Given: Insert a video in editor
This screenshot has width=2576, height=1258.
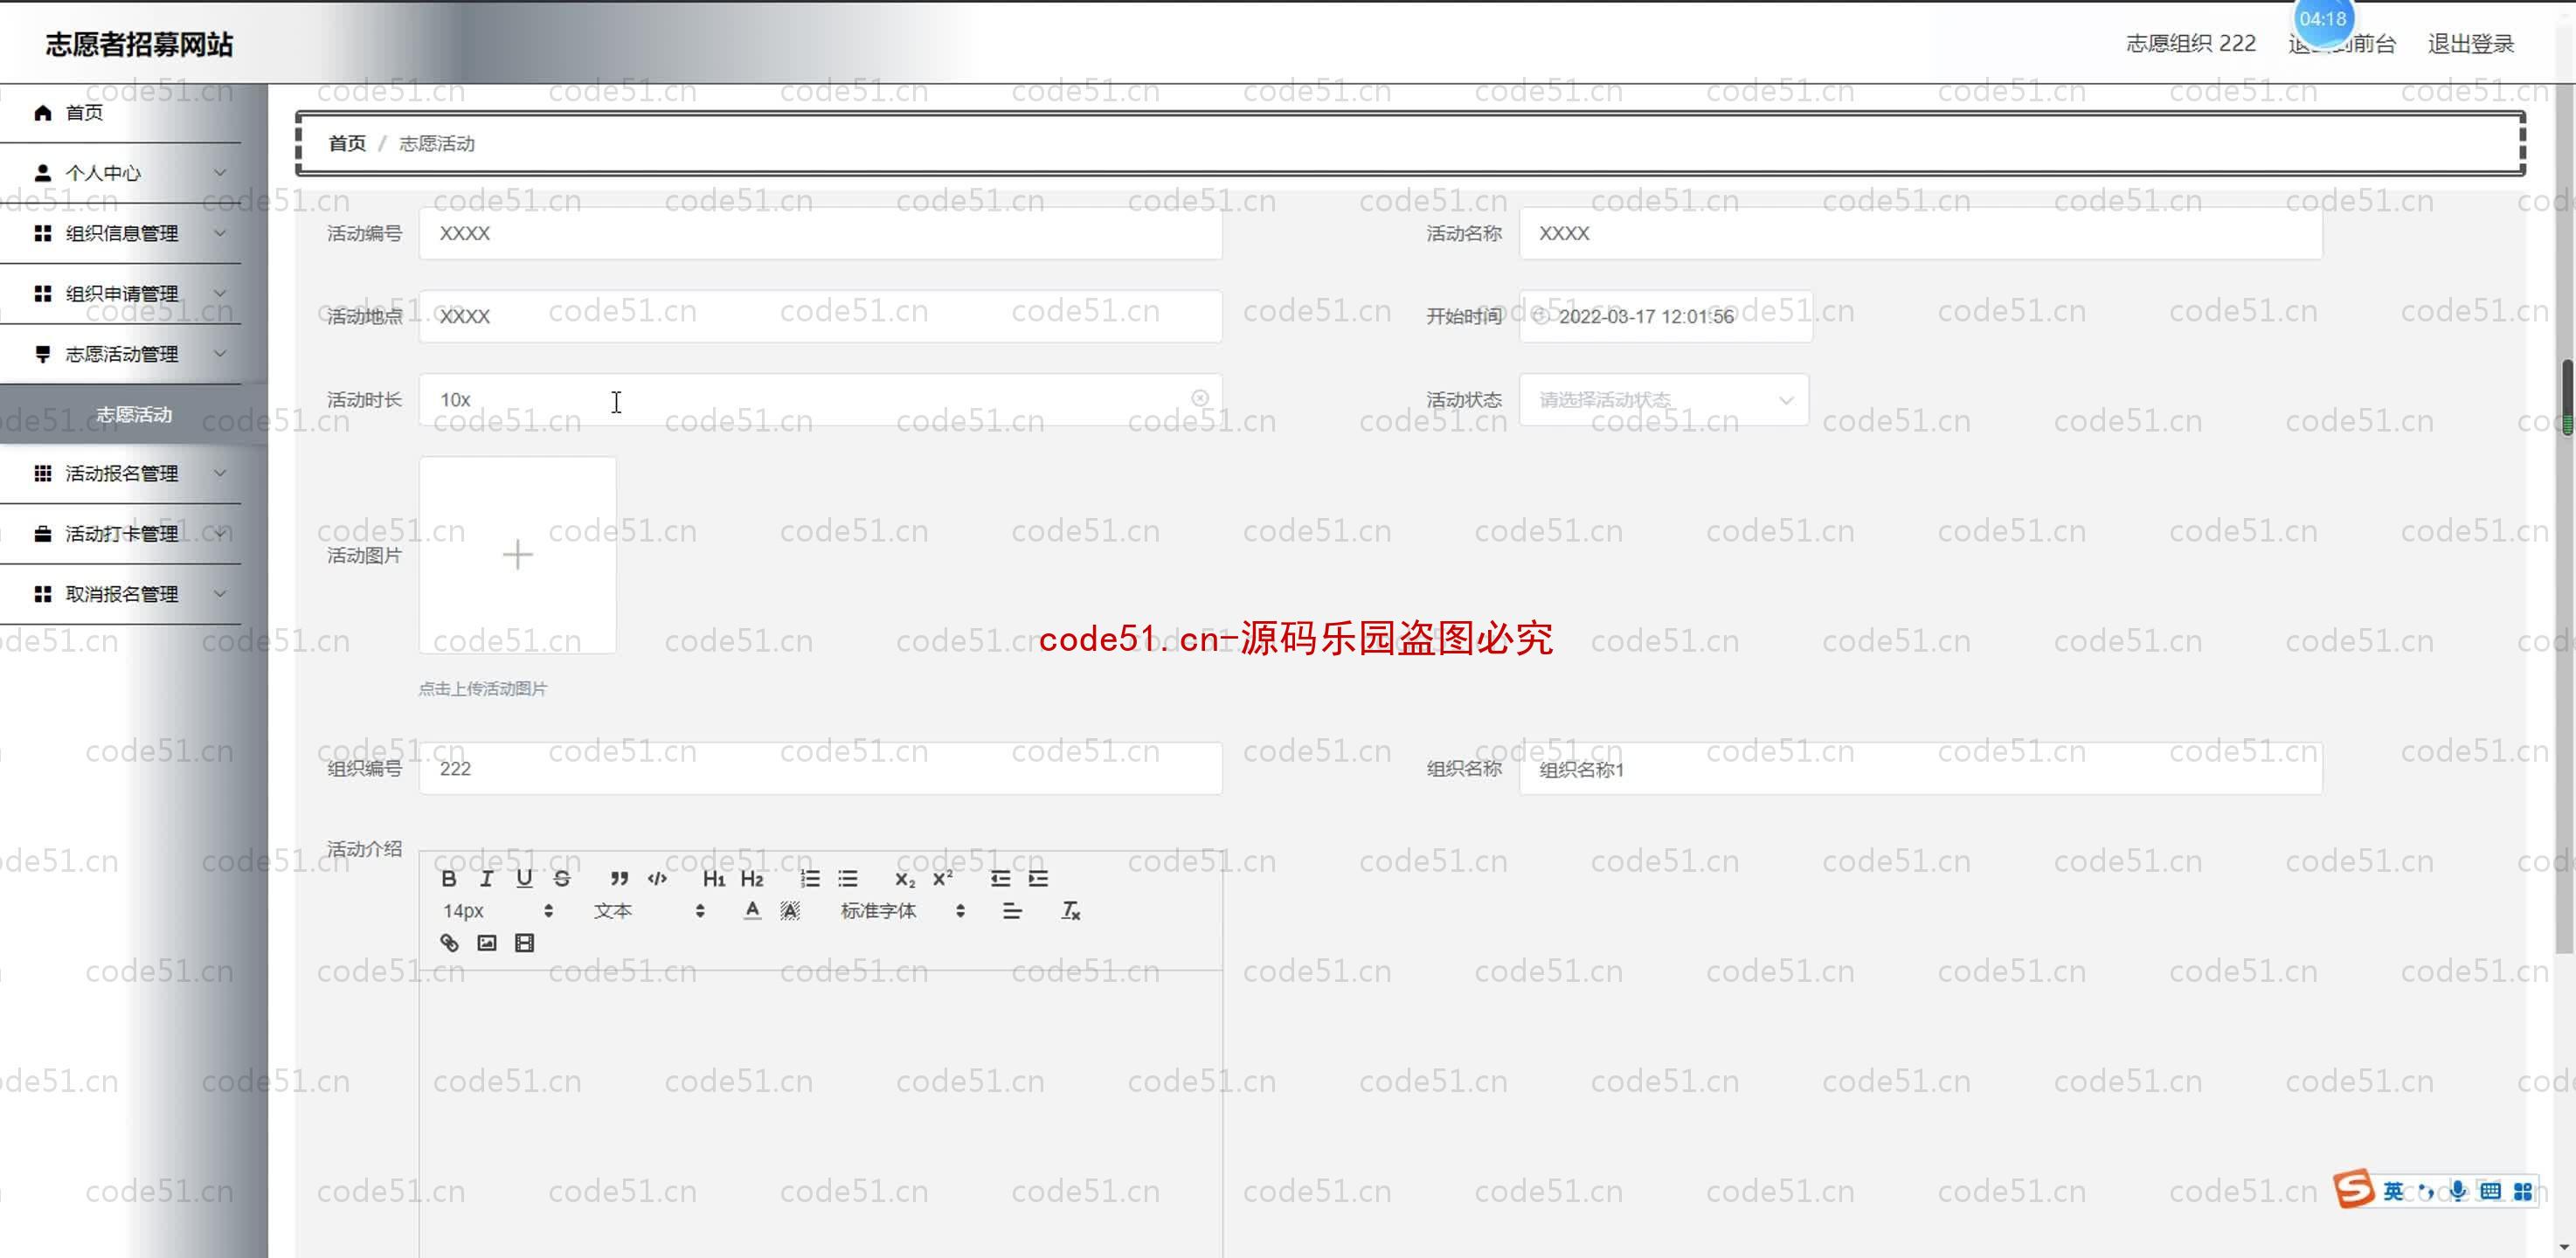Looking at the screenshot, I should 524,943.
